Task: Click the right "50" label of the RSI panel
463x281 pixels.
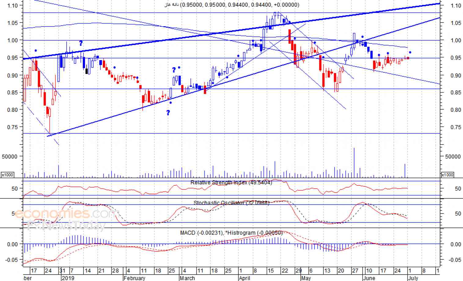Action: (458, 189)
